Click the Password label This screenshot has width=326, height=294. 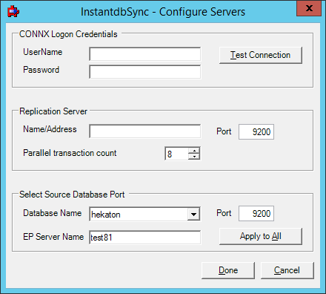click(41, 70)
